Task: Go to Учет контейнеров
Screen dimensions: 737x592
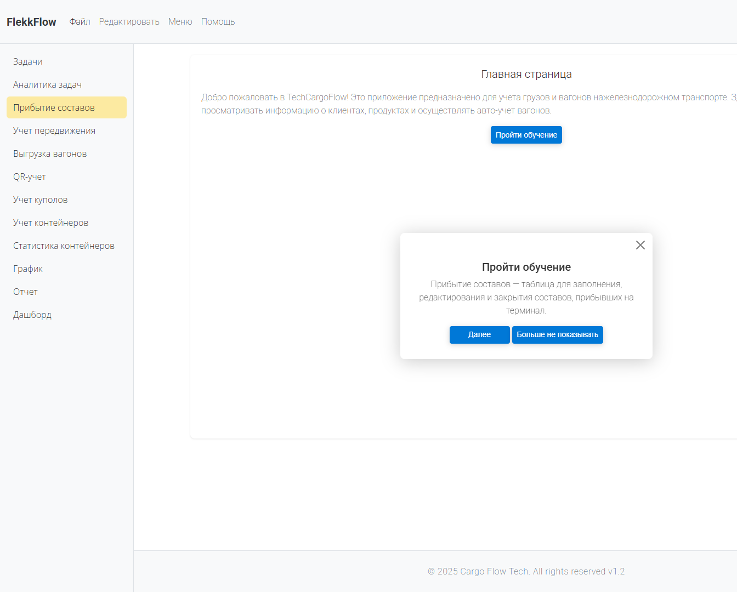Action: [50, 223]
